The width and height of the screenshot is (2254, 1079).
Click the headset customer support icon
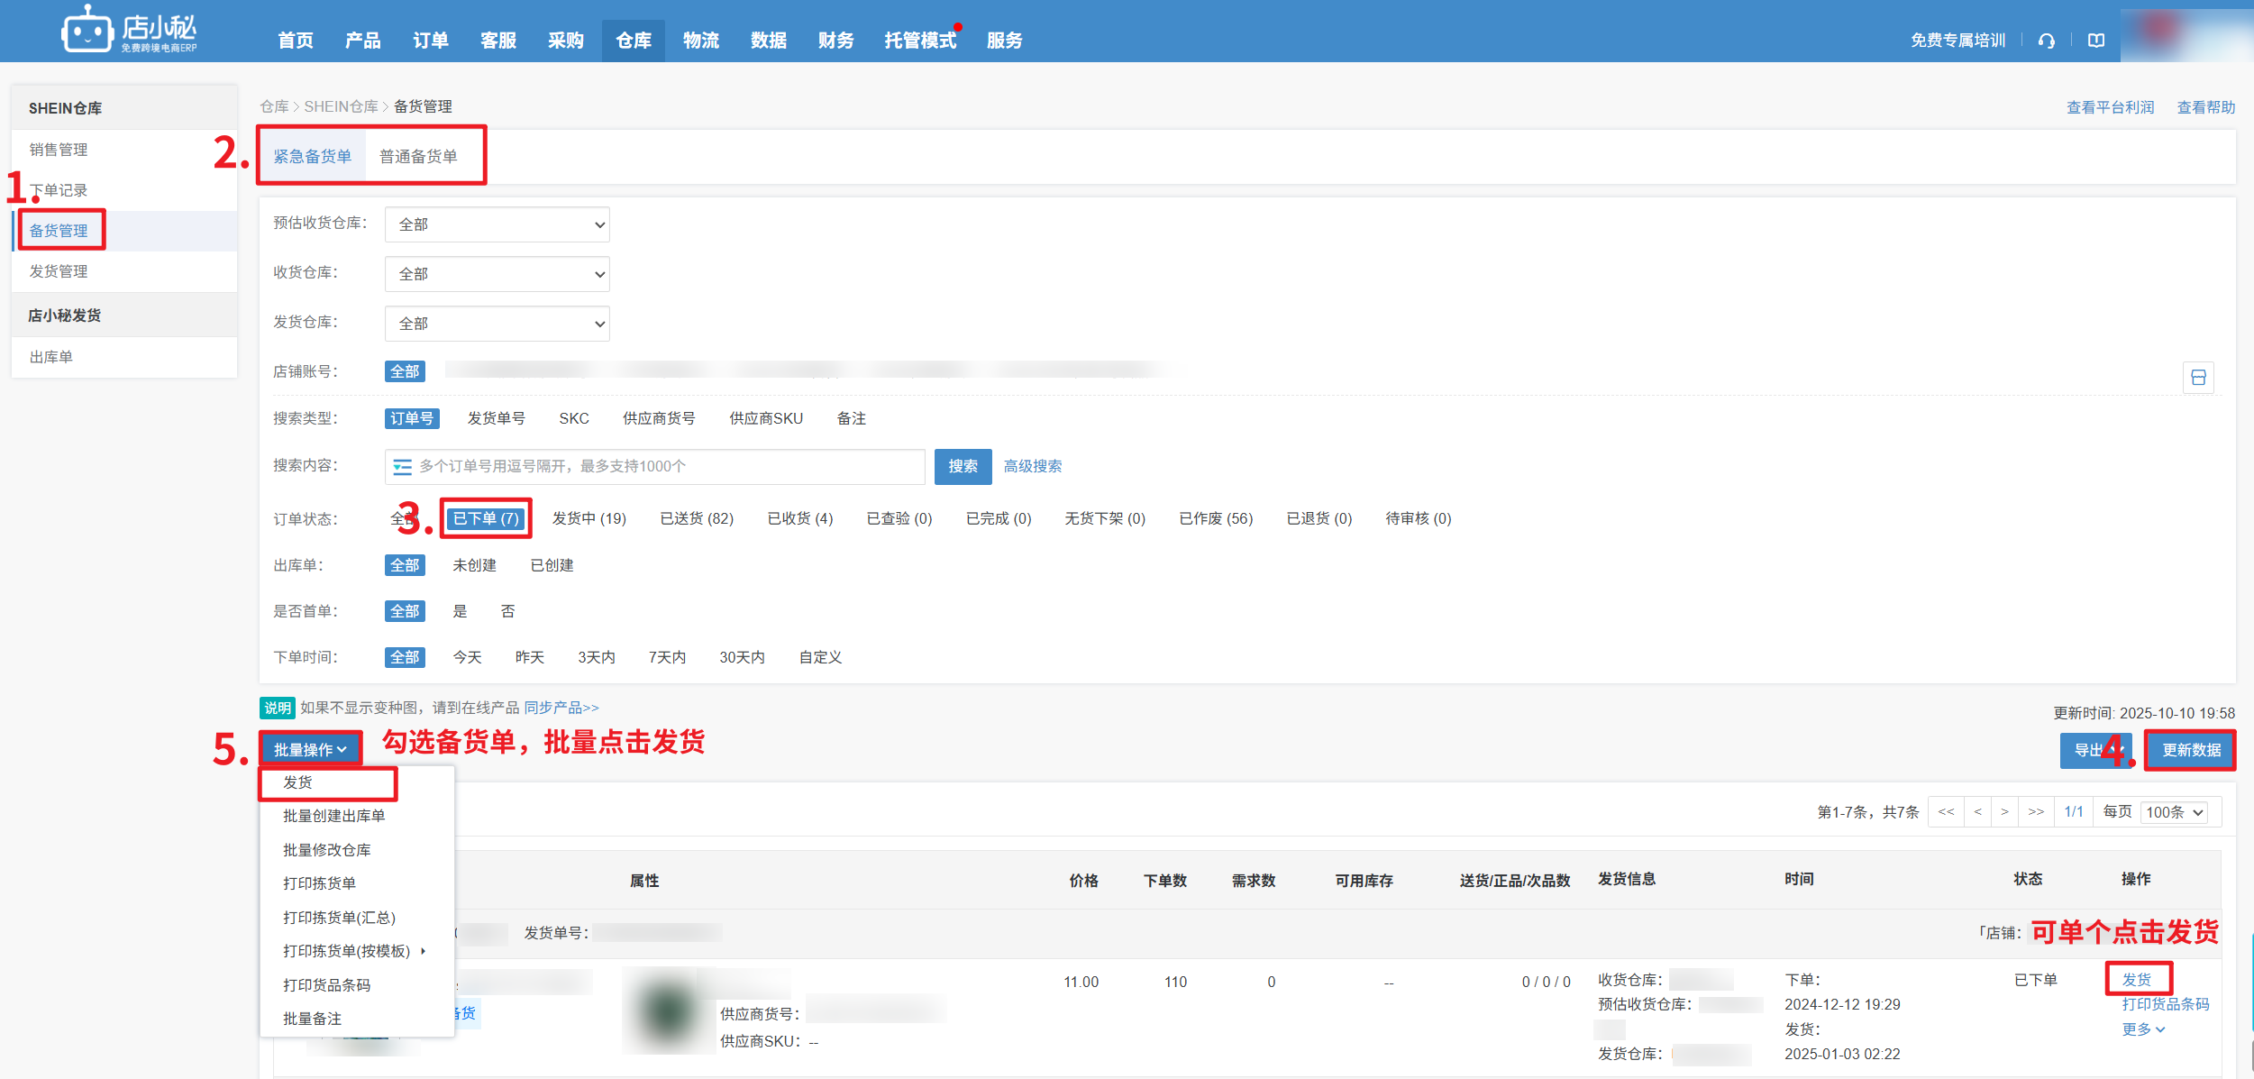pyautogui.click(x=2047, y=41)
